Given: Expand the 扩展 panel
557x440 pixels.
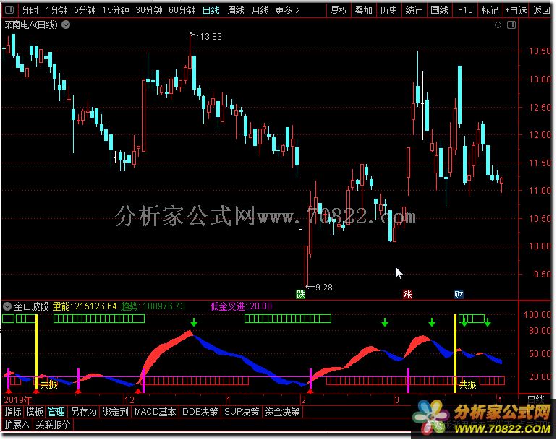Looking at the screenshot, I should [17, 425].
